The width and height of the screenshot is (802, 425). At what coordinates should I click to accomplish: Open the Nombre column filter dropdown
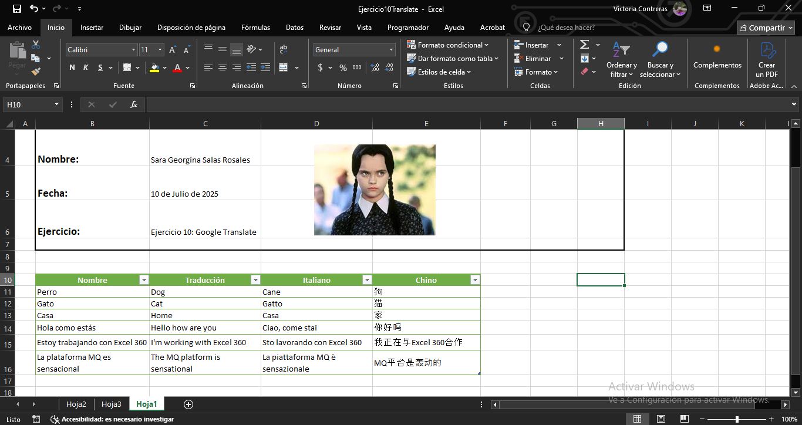click(x=144, y=280)
